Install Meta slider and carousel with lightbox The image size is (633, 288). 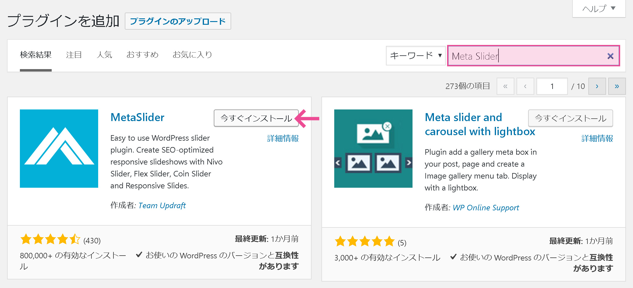(570, 118)
